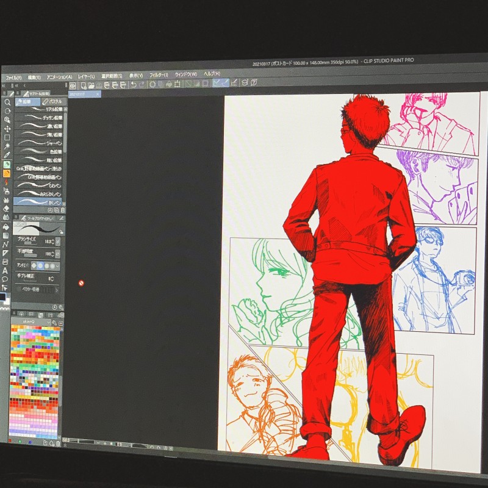The height and width of the screenshot is (488, 488).
Task: Open the Tool Property palette menu icon
Action: [16, 218]
